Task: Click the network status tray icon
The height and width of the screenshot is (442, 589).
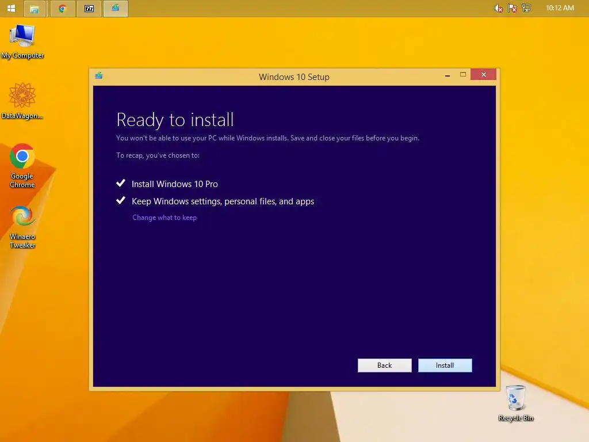Action: [526, 8]
